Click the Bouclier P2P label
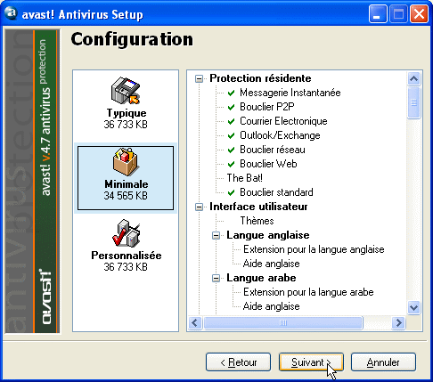 click(267, 107)
